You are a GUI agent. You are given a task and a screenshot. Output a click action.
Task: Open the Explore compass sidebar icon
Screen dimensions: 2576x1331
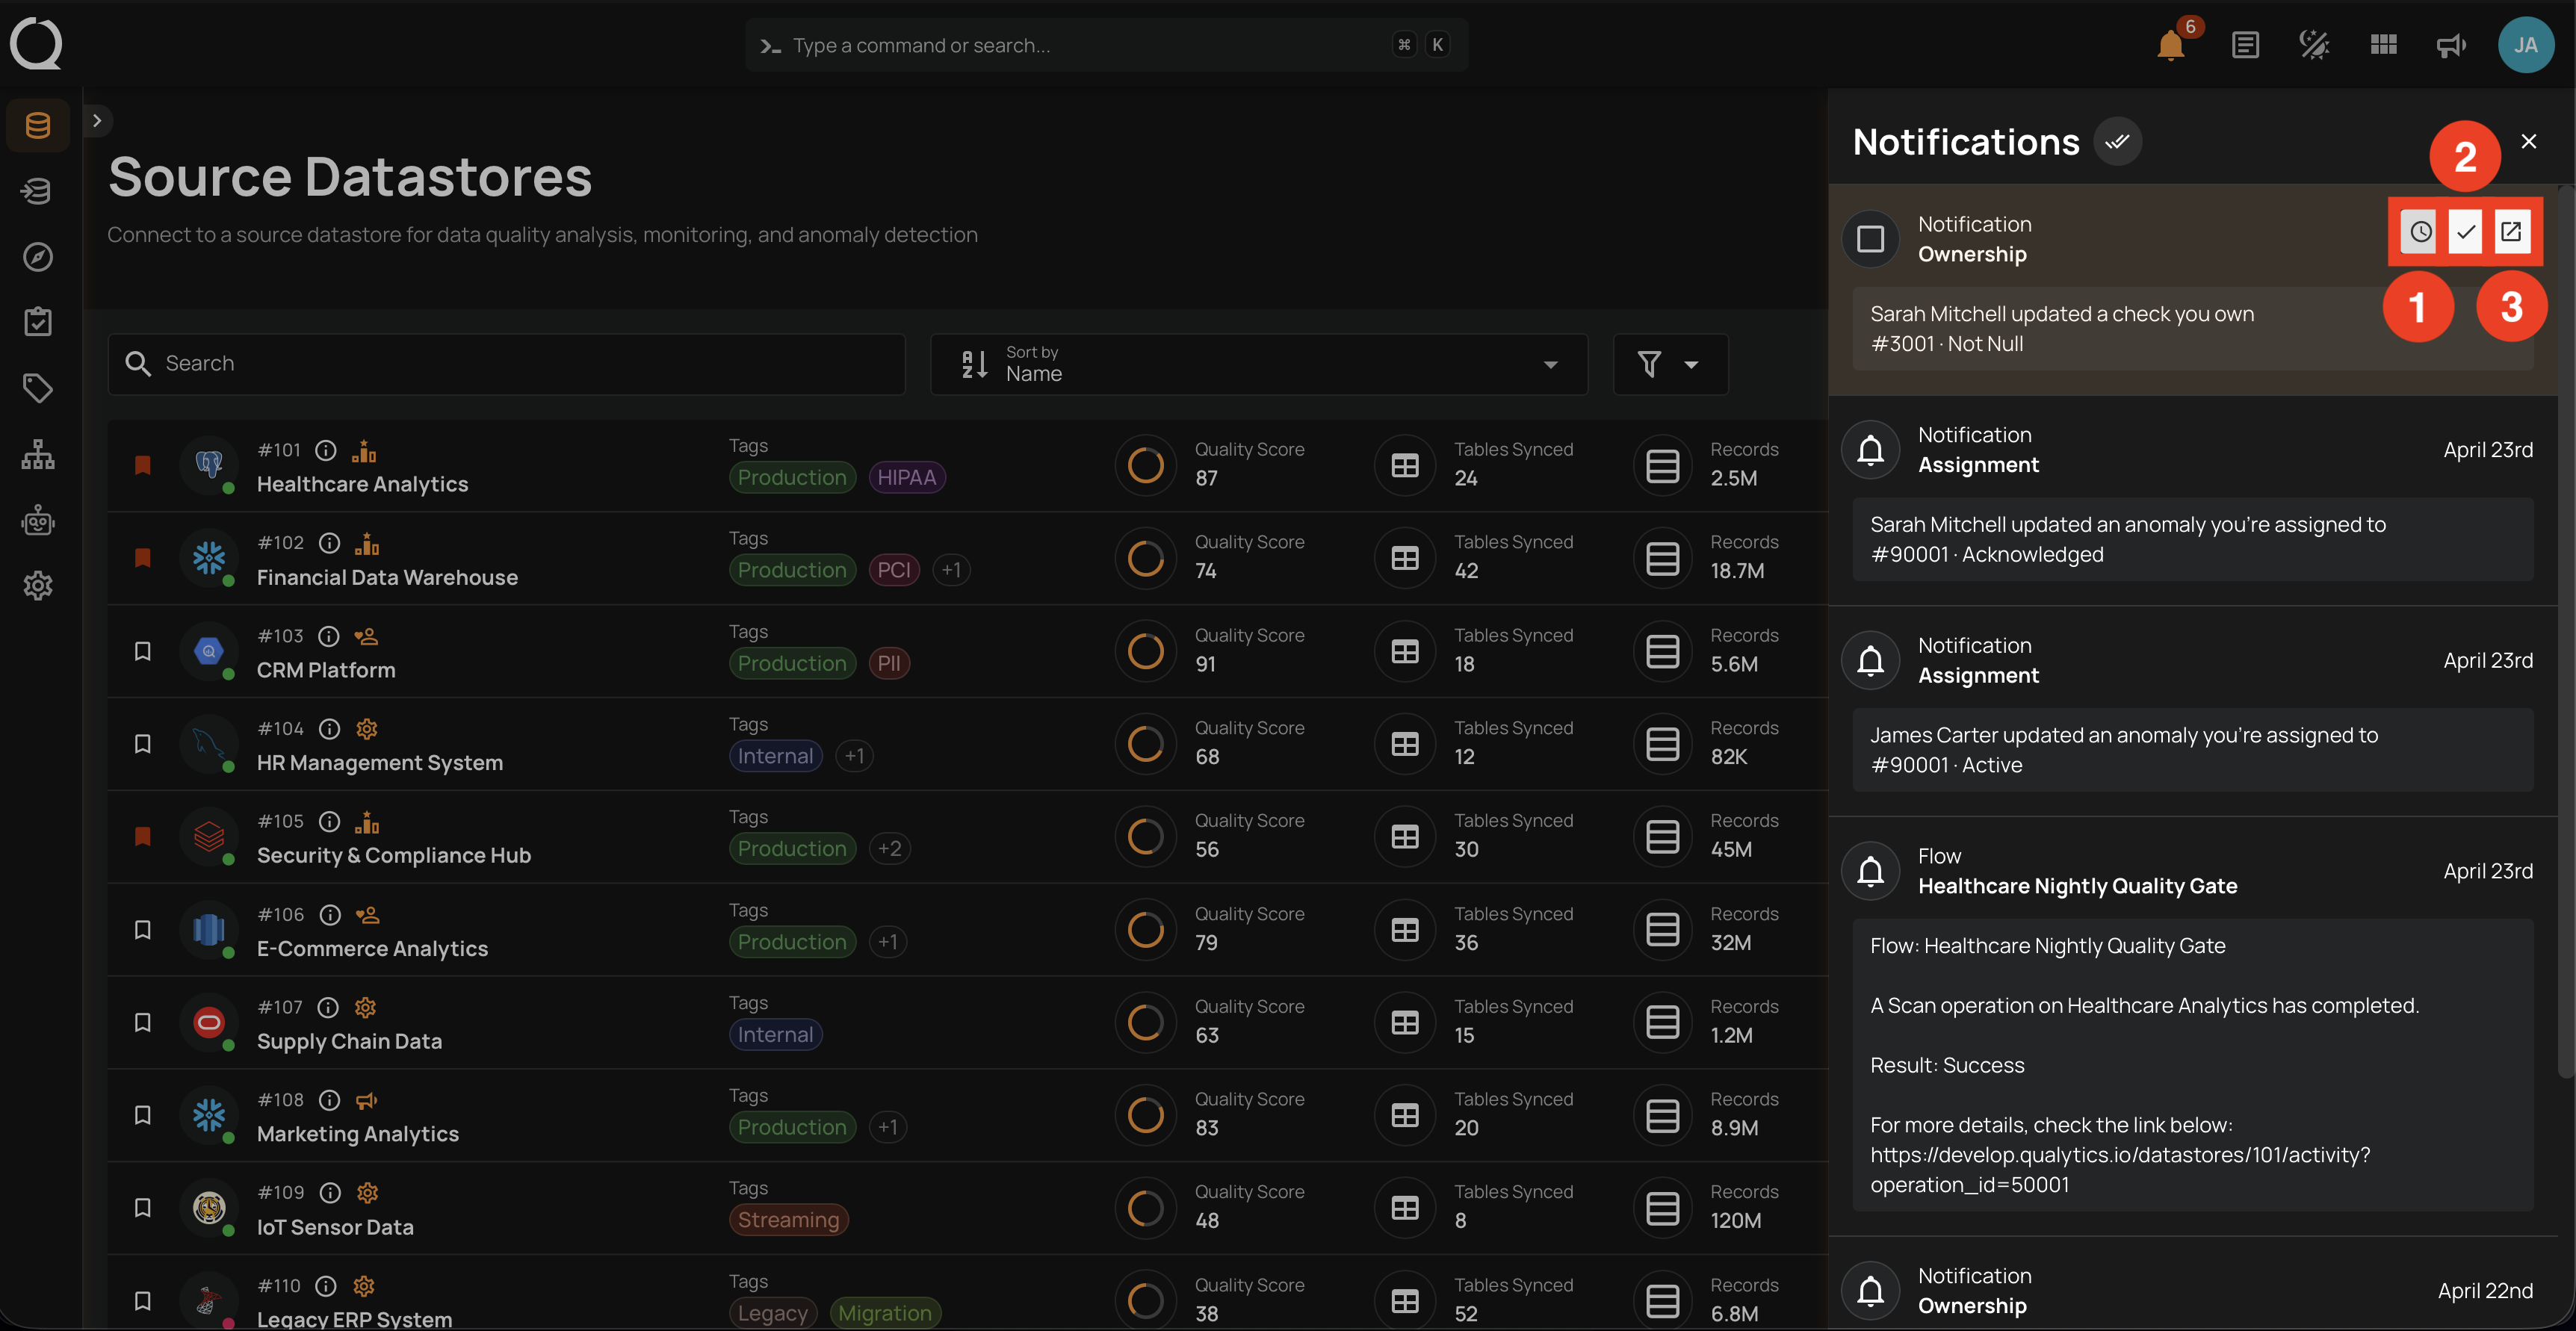coord(38,257)
